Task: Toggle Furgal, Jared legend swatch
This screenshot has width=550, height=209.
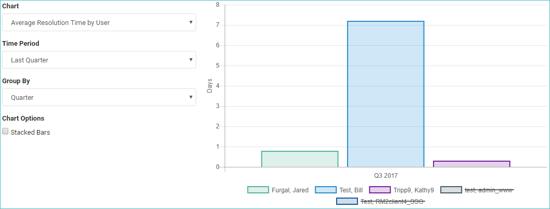Action: 258,190
